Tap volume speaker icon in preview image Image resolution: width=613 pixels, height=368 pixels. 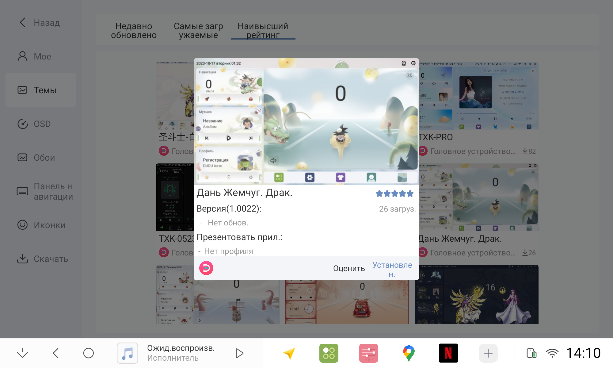click(273, 160)
